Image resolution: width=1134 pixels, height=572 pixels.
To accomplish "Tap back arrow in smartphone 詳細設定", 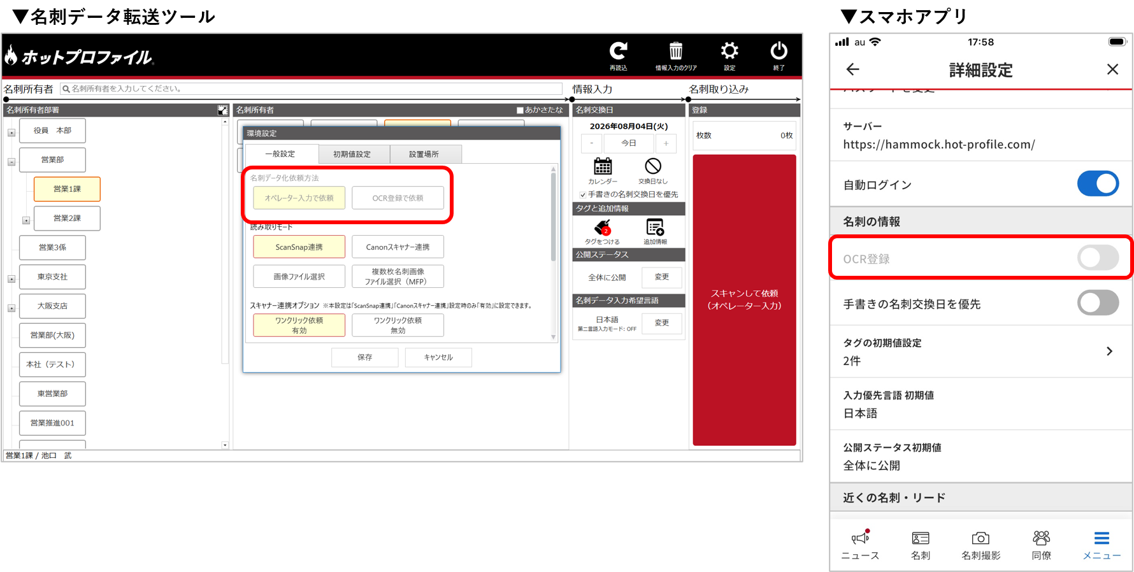I will 852,69.
